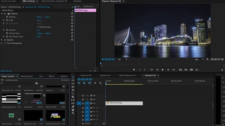Toggle Rotation animation stopwatch
Screen dimensions: 225x126
[7, 30]
